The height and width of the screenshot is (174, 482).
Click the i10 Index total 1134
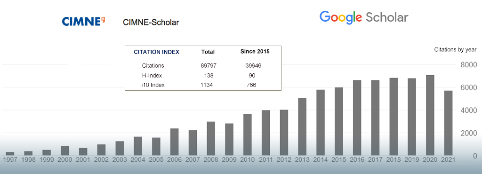pyautogui.click(x=207, y=85)
